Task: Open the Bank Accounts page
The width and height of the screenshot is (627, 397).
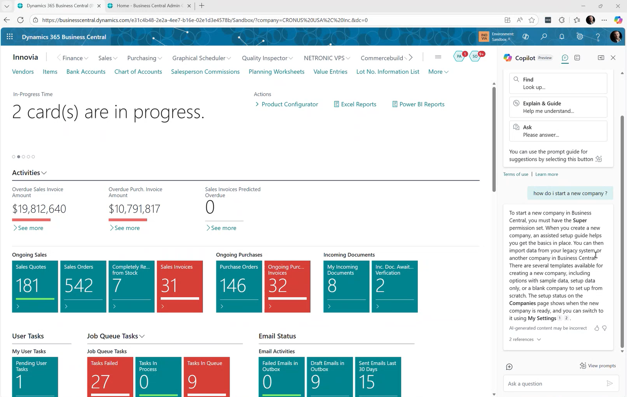Action: 86,72
